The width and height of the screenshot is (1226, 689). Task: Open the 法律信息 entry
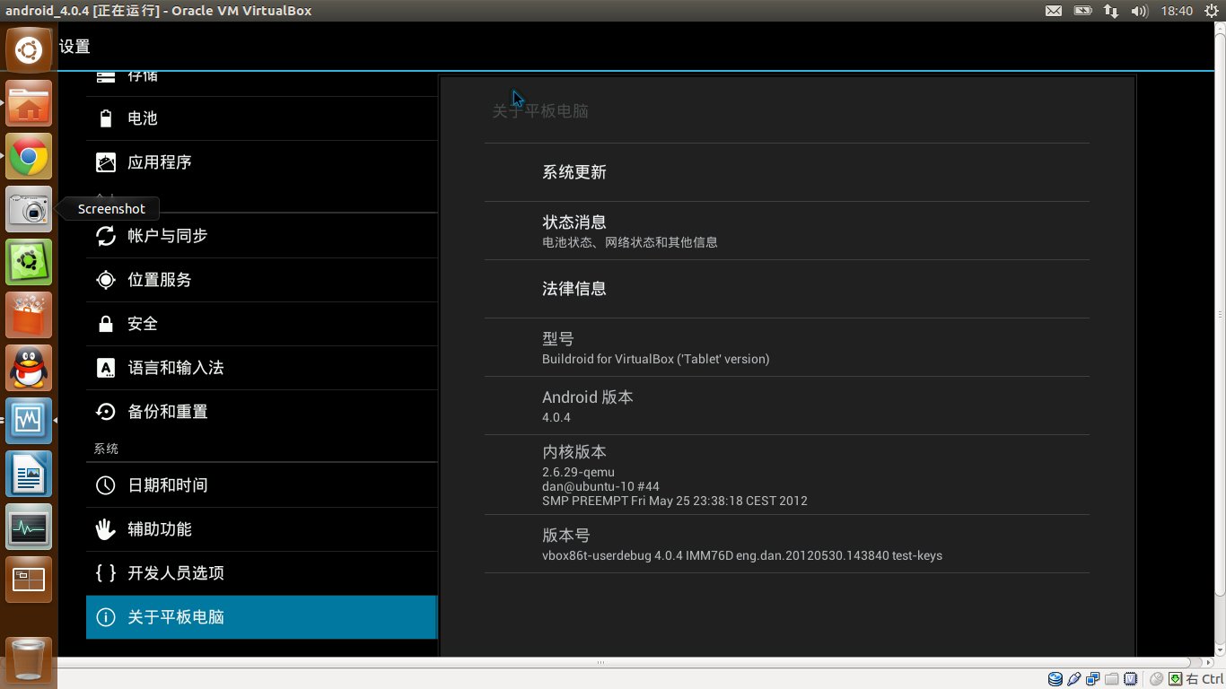coord(787,289)
